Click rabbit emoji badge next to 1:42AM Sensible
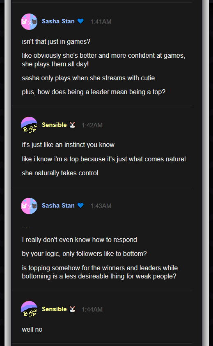 (72, 125)
